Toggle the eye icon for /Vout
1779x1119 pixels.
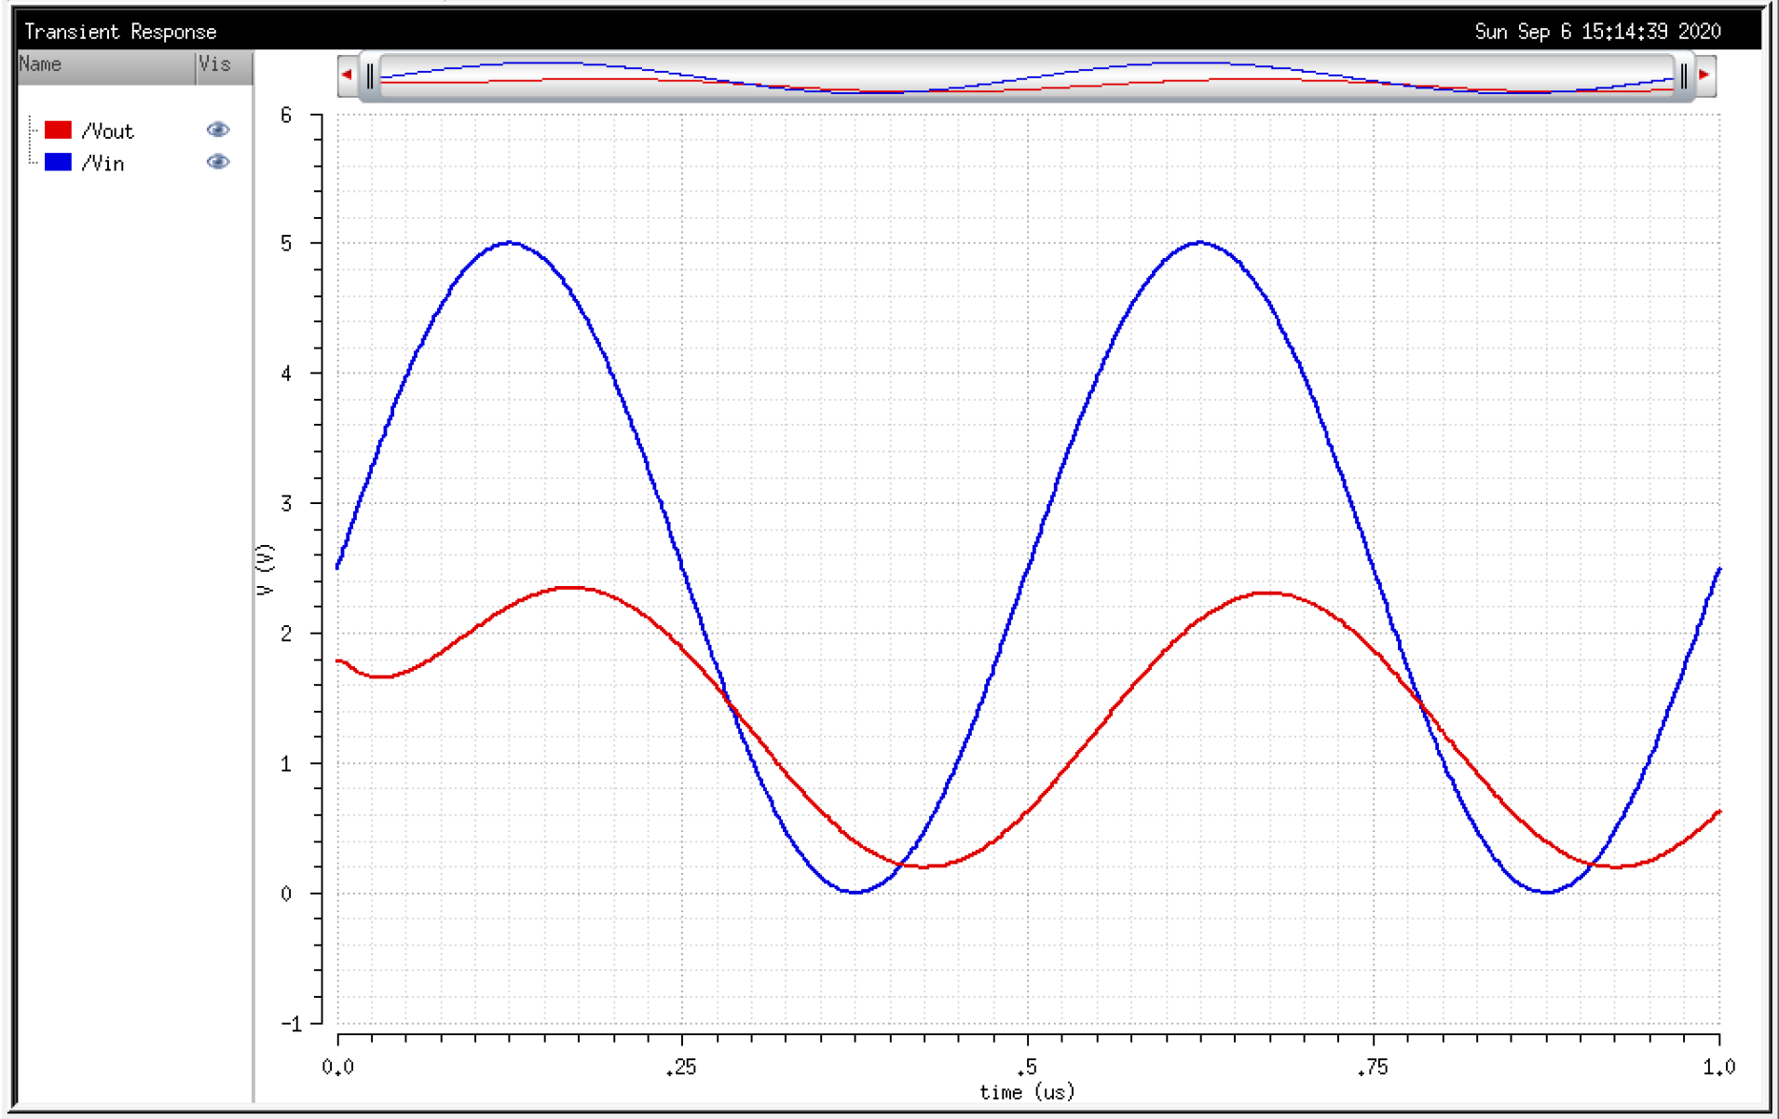pyautogui.click(x=218, y=130)
